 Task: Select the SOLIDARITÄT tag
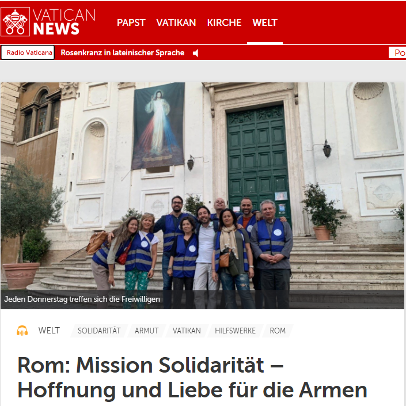(x=99, y=331)
